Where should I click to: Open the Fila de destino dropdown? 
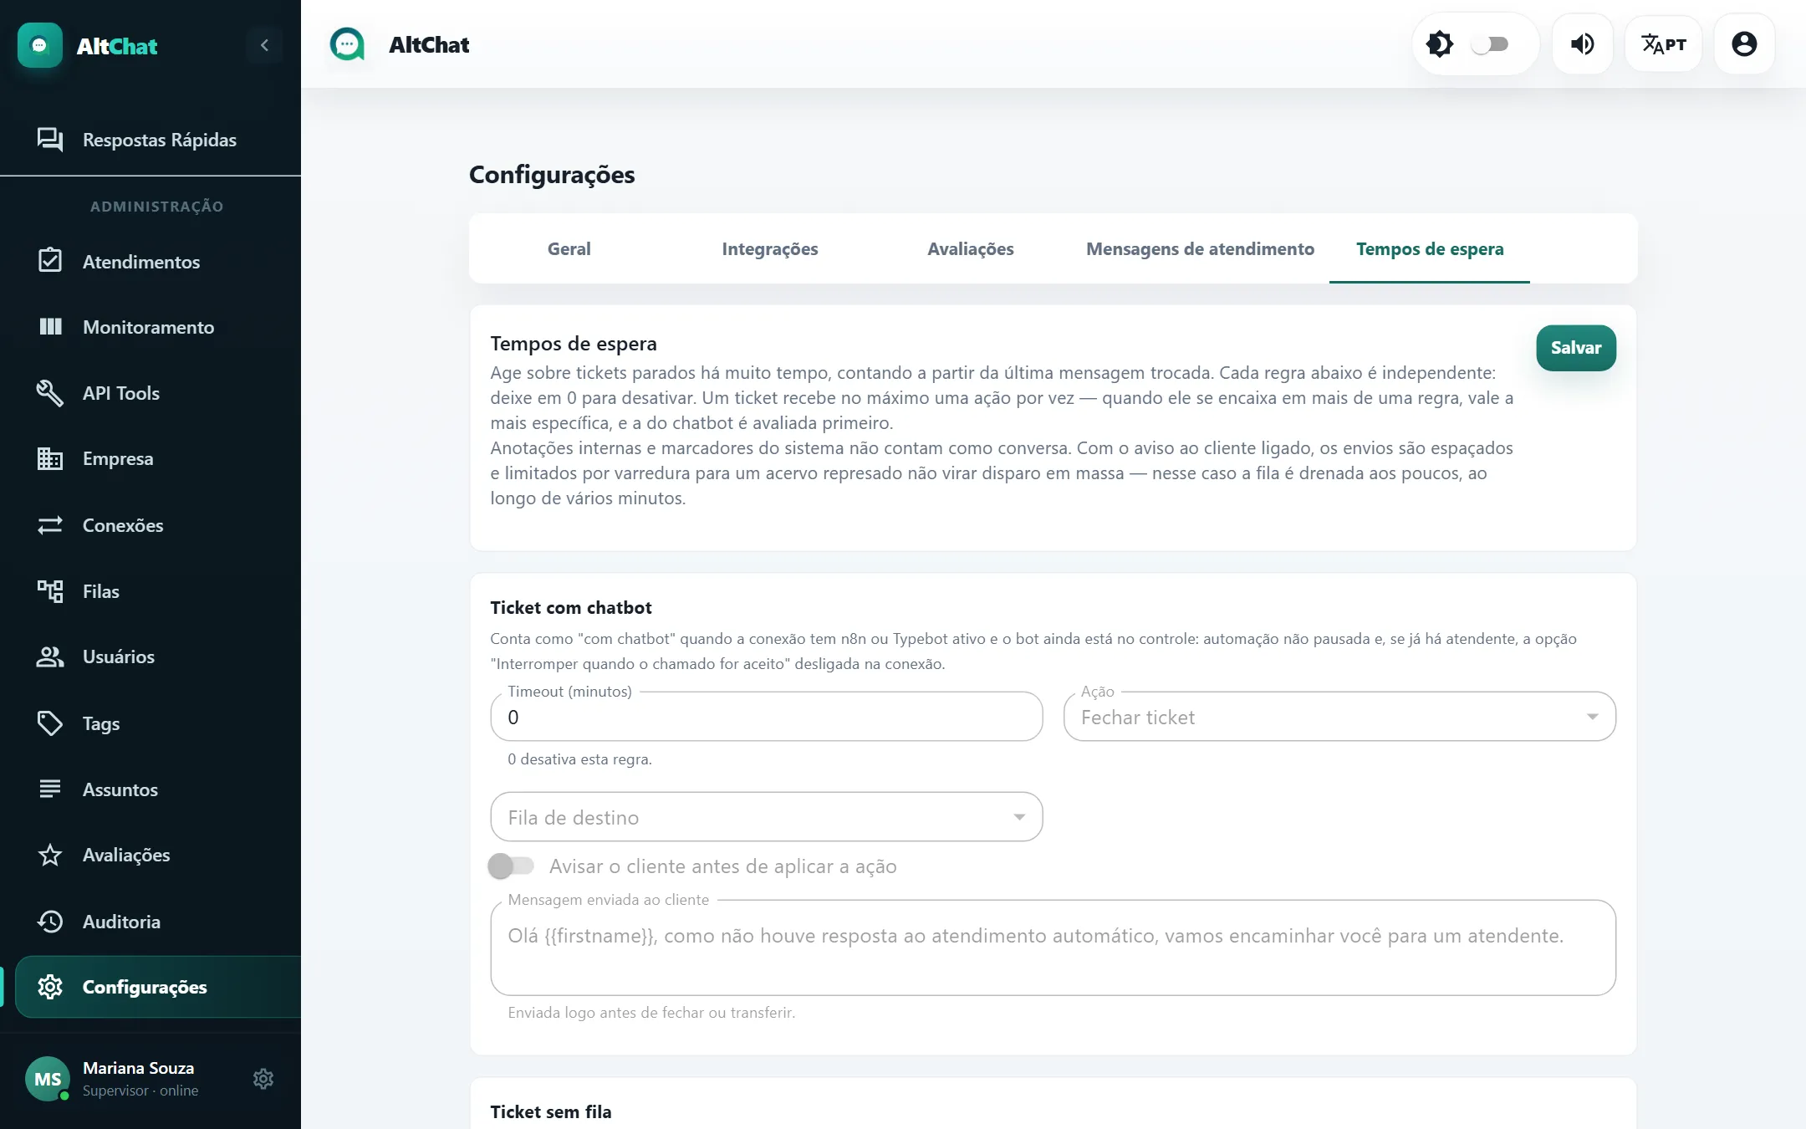tap(766, 817)
